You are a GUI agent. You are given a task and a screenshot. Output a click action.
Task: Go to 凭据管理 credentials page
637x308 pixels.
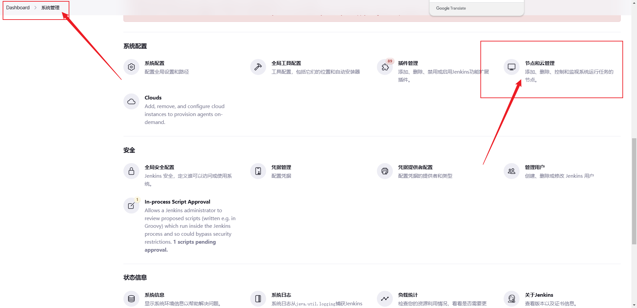tap(281, 167)
